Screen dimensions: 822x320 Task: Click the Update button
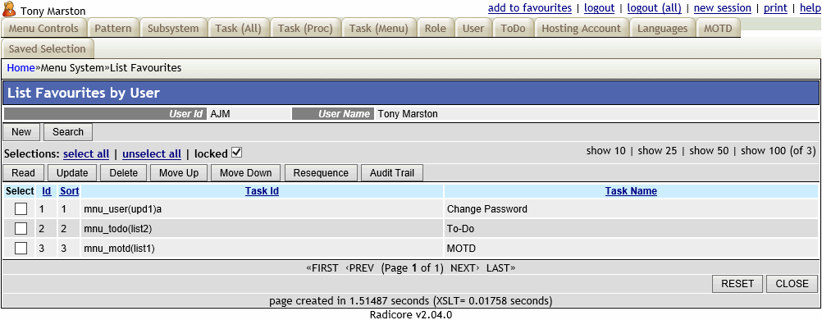(x=72, y=173)
